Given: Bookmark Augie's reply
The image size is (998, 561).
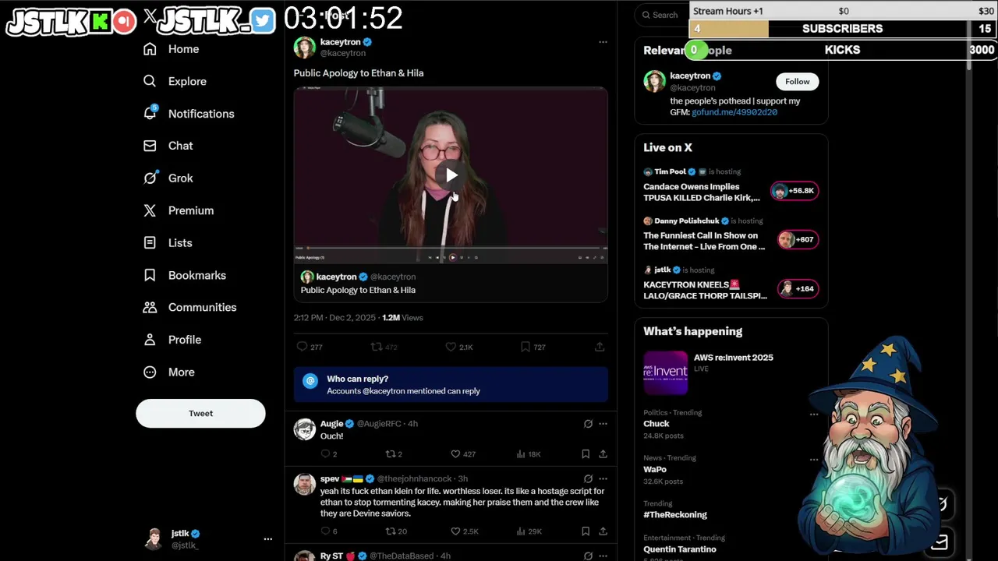Looking at the screenshot, I should [x=586, y=454].
